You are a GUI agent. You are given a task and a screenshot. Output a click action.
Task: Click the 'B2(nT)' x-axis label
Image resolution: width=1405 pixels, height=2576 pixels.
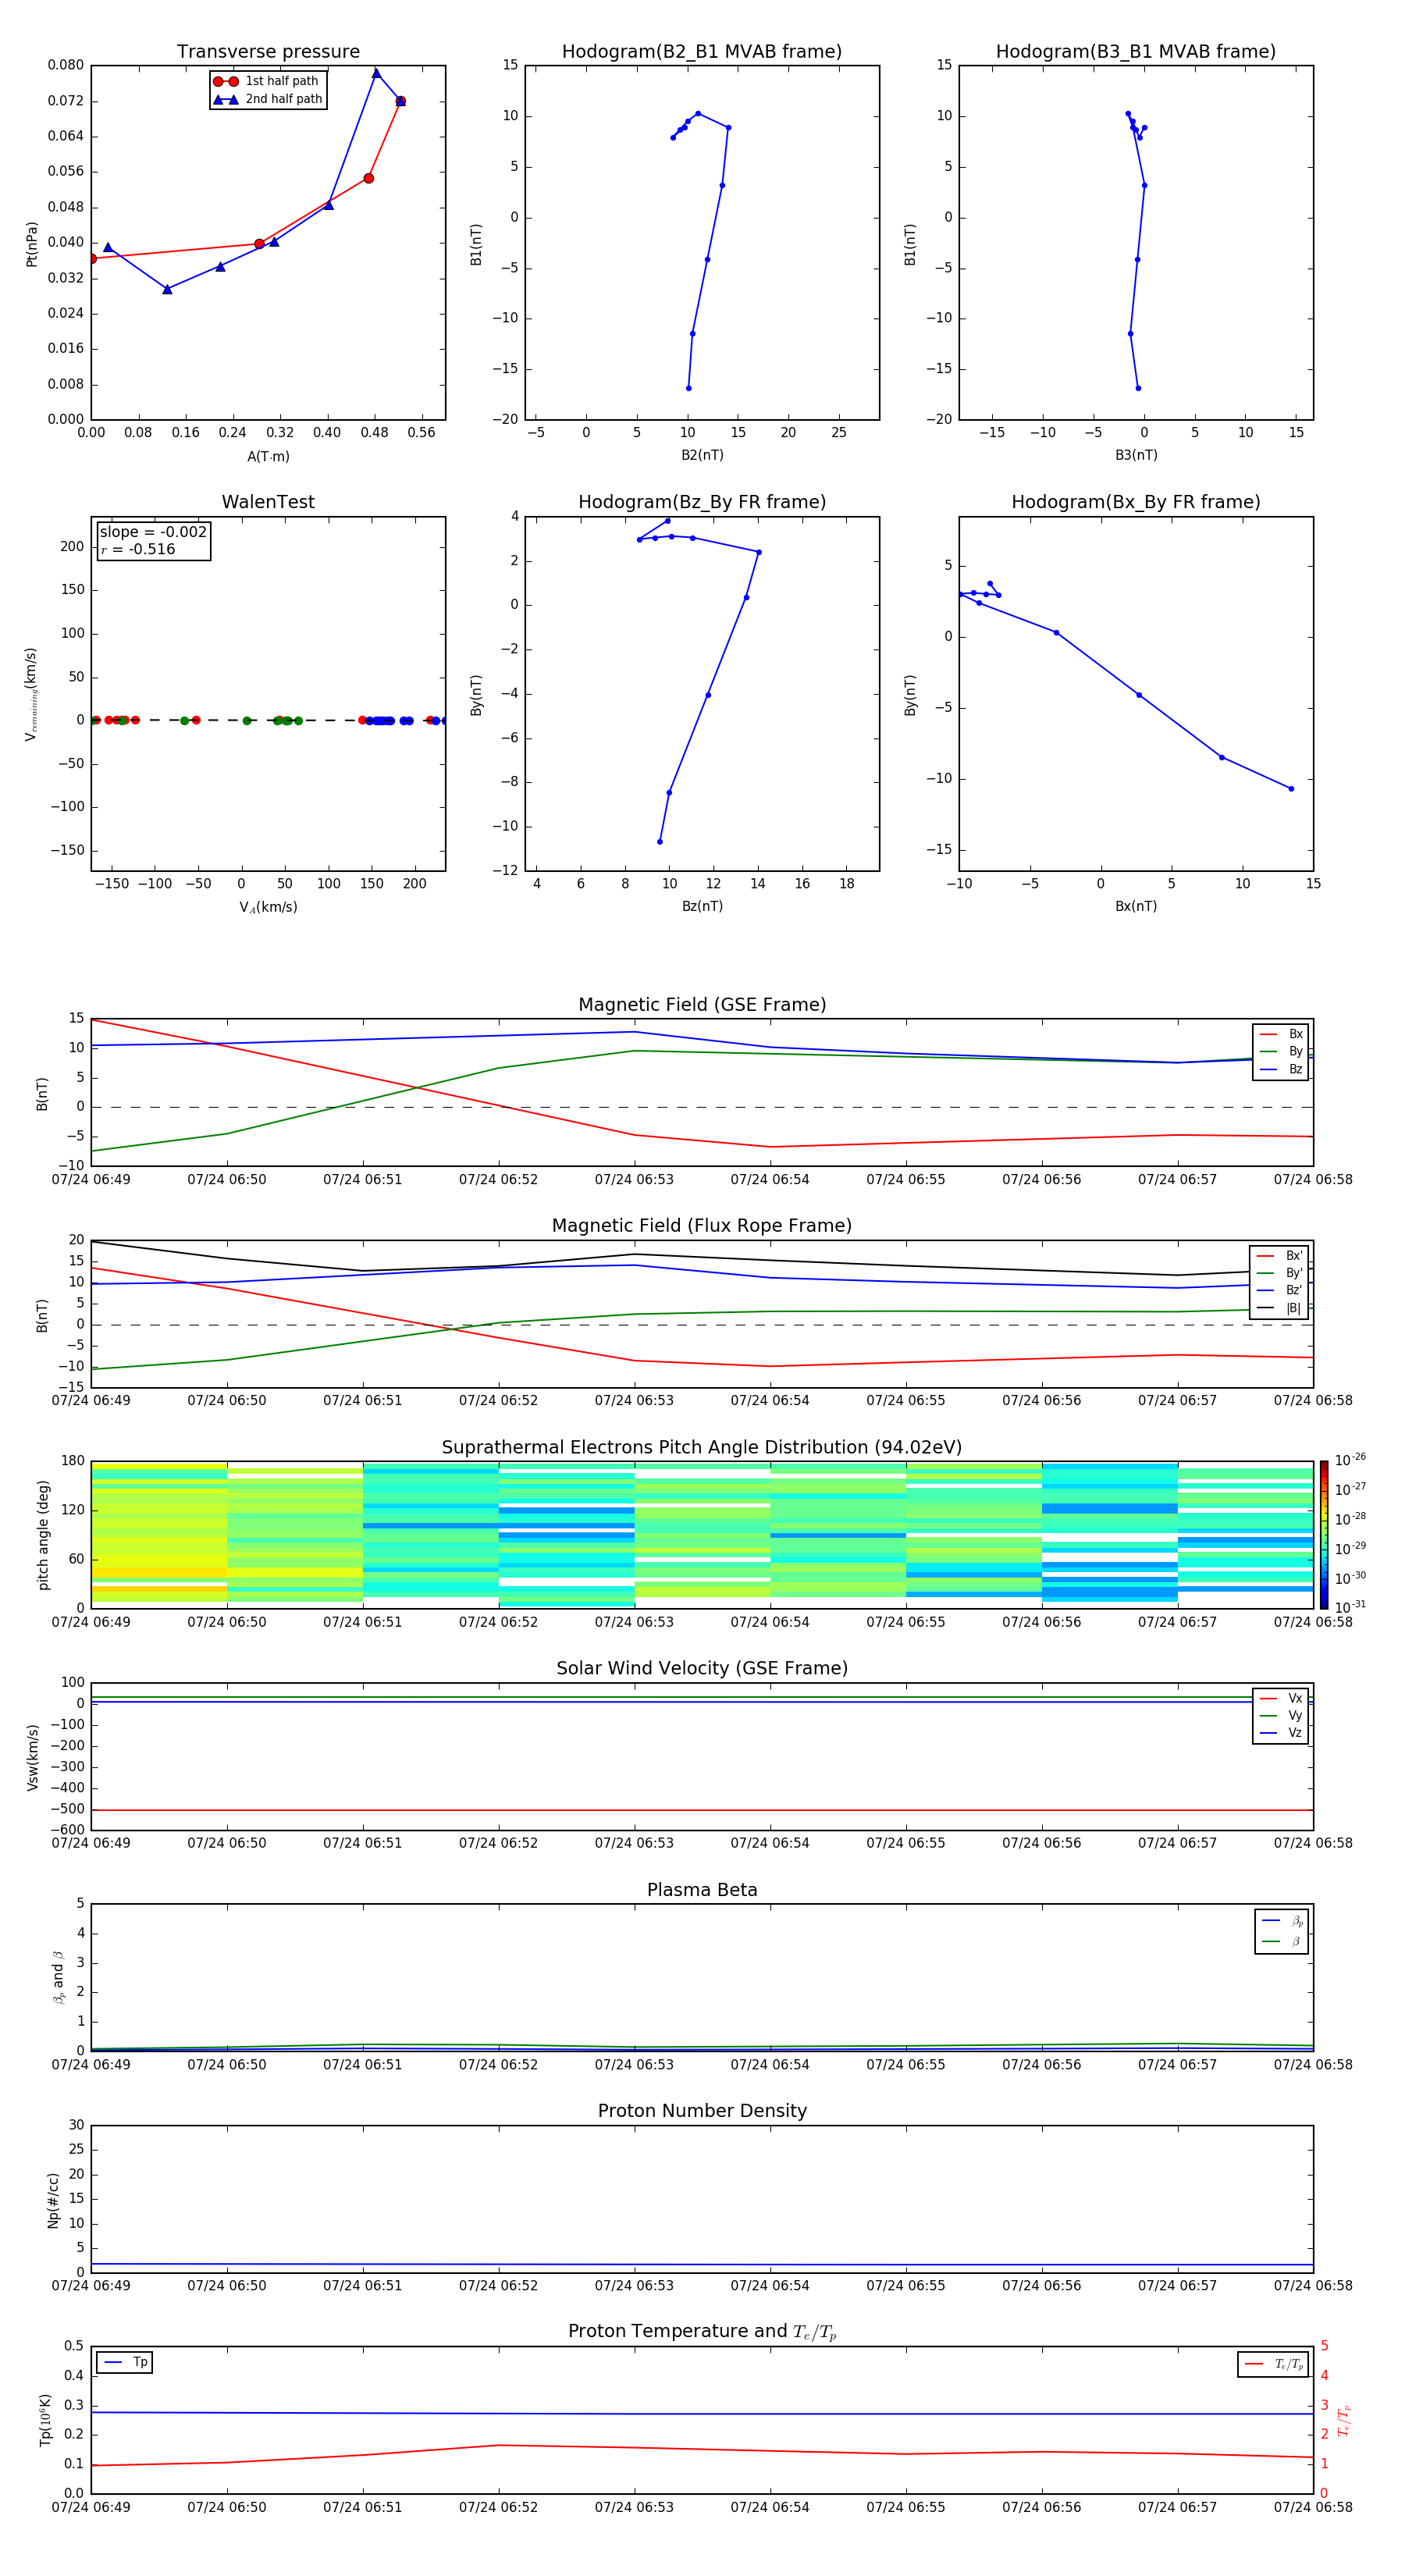pyautogui.click(x=702, y=455)
